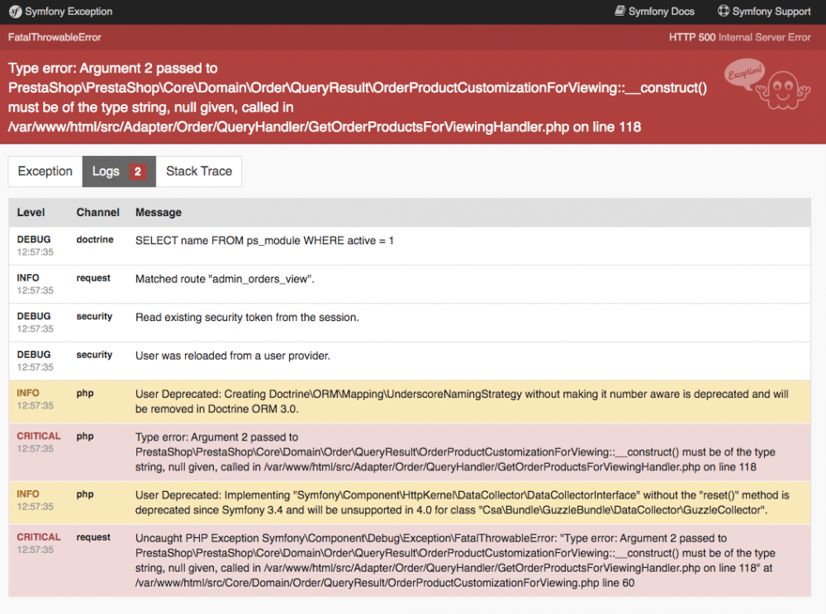Click the GuzzleCollector deprecation message
Viewport: 826px width, 614px height.
click(462, 503)
